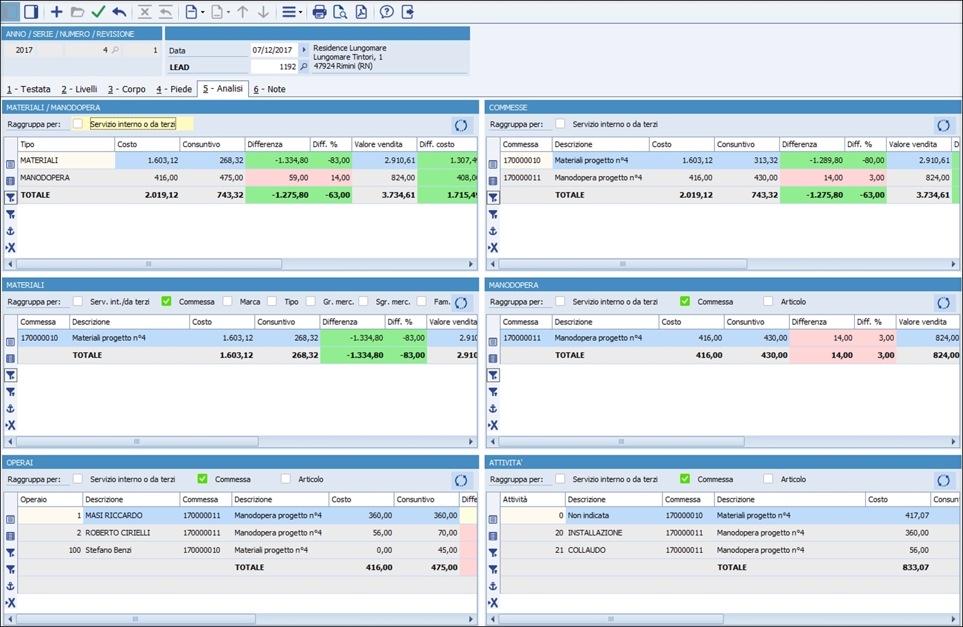963x627 pixels.
Task: Click arrow button next to Data field
Action: click(x=303, y=50)
